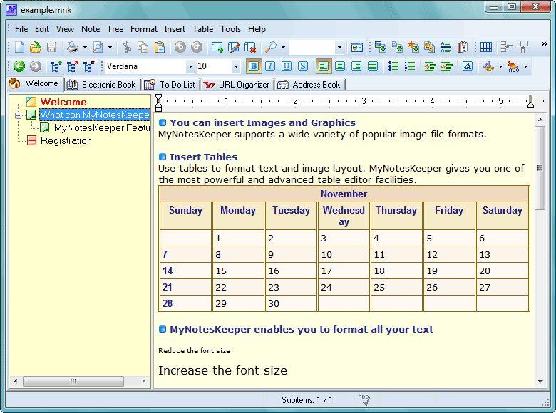Click the Cut scissors icon

click(126, 47)
